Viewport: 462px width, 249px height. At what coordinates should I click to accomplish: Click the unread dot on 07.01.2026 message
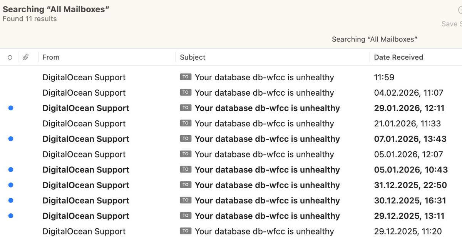tap(11, 139)
